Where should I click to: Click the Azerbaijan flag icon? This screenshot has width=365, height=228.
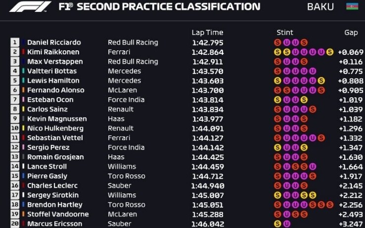352,6
